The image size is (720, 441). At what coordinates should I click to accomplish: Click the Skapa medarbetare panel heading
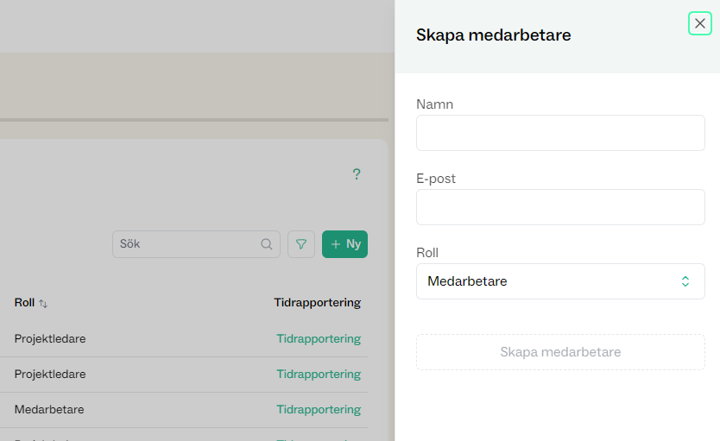pos(493,35)
